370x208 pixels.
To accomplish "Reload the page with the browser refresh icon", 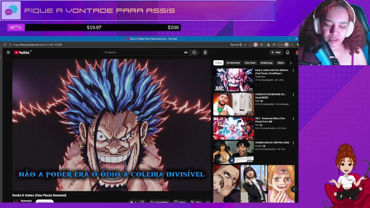I will click(5, 44).
